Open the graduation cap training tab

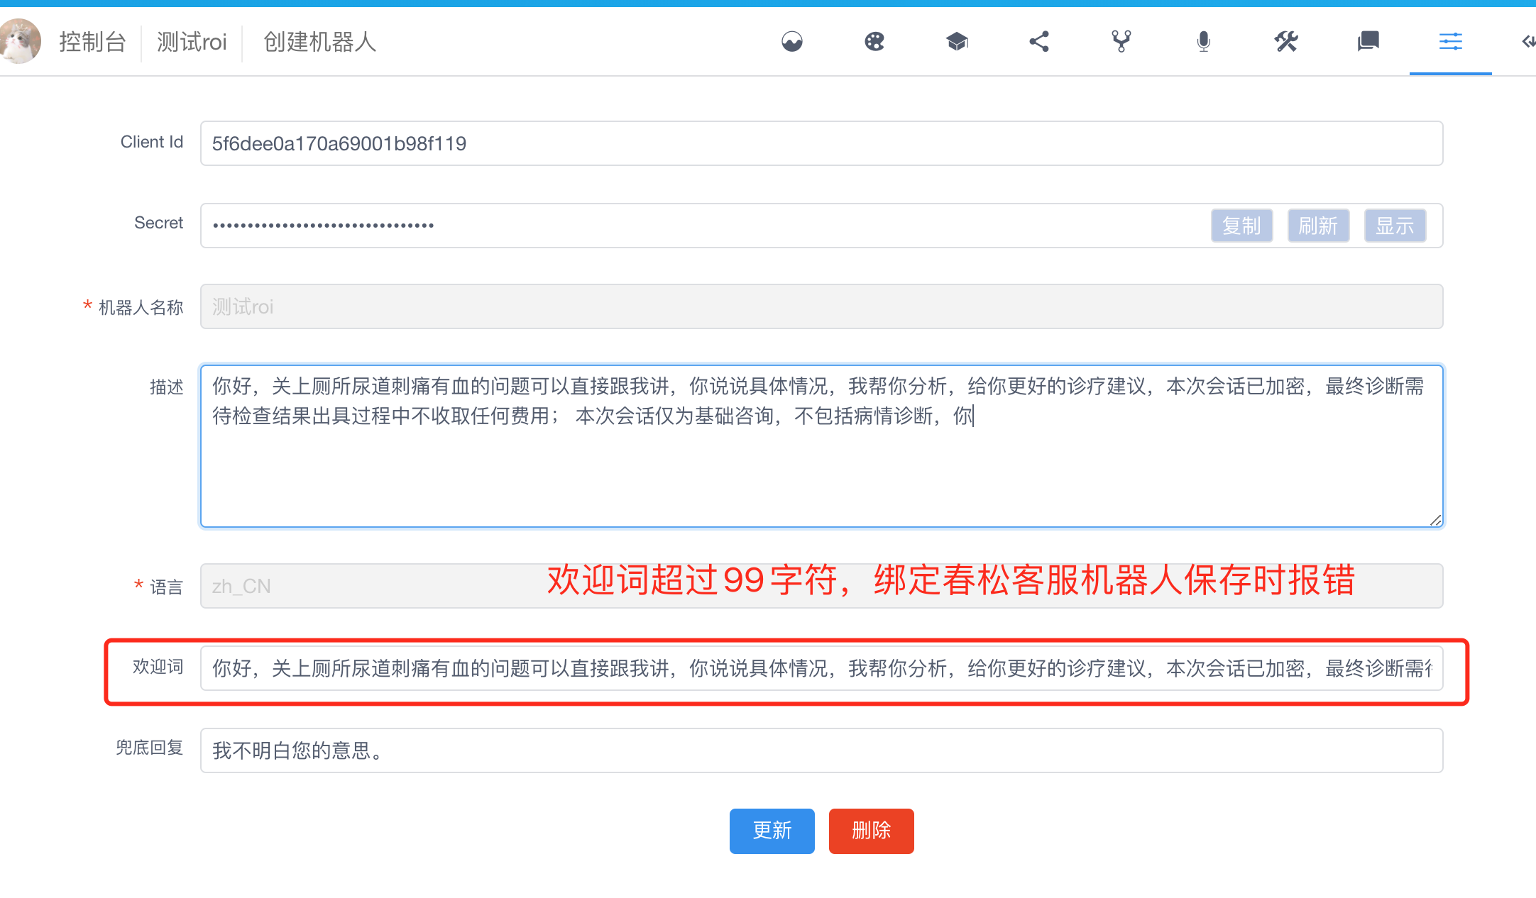(x=957, y=42)
